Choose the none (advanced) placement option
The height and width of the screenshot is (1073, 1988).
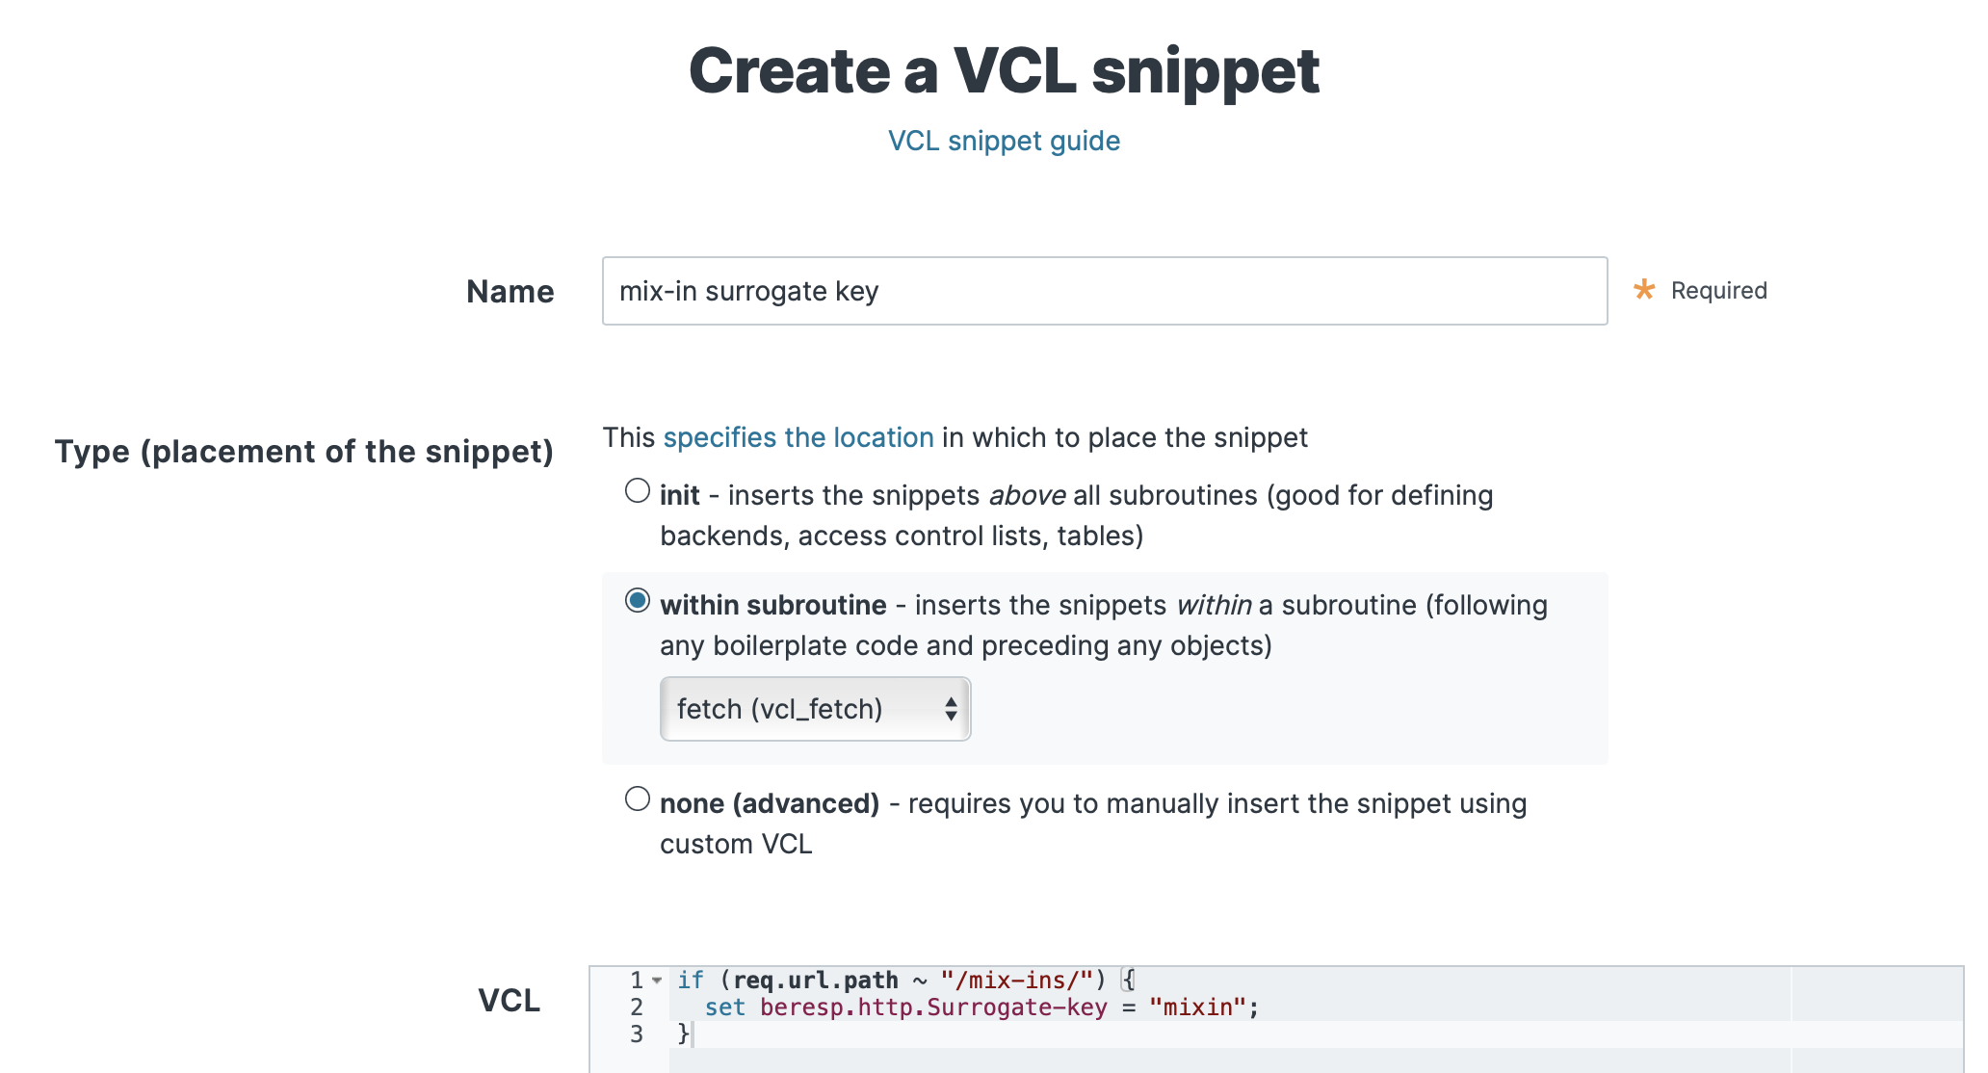(x=636, y=798)
